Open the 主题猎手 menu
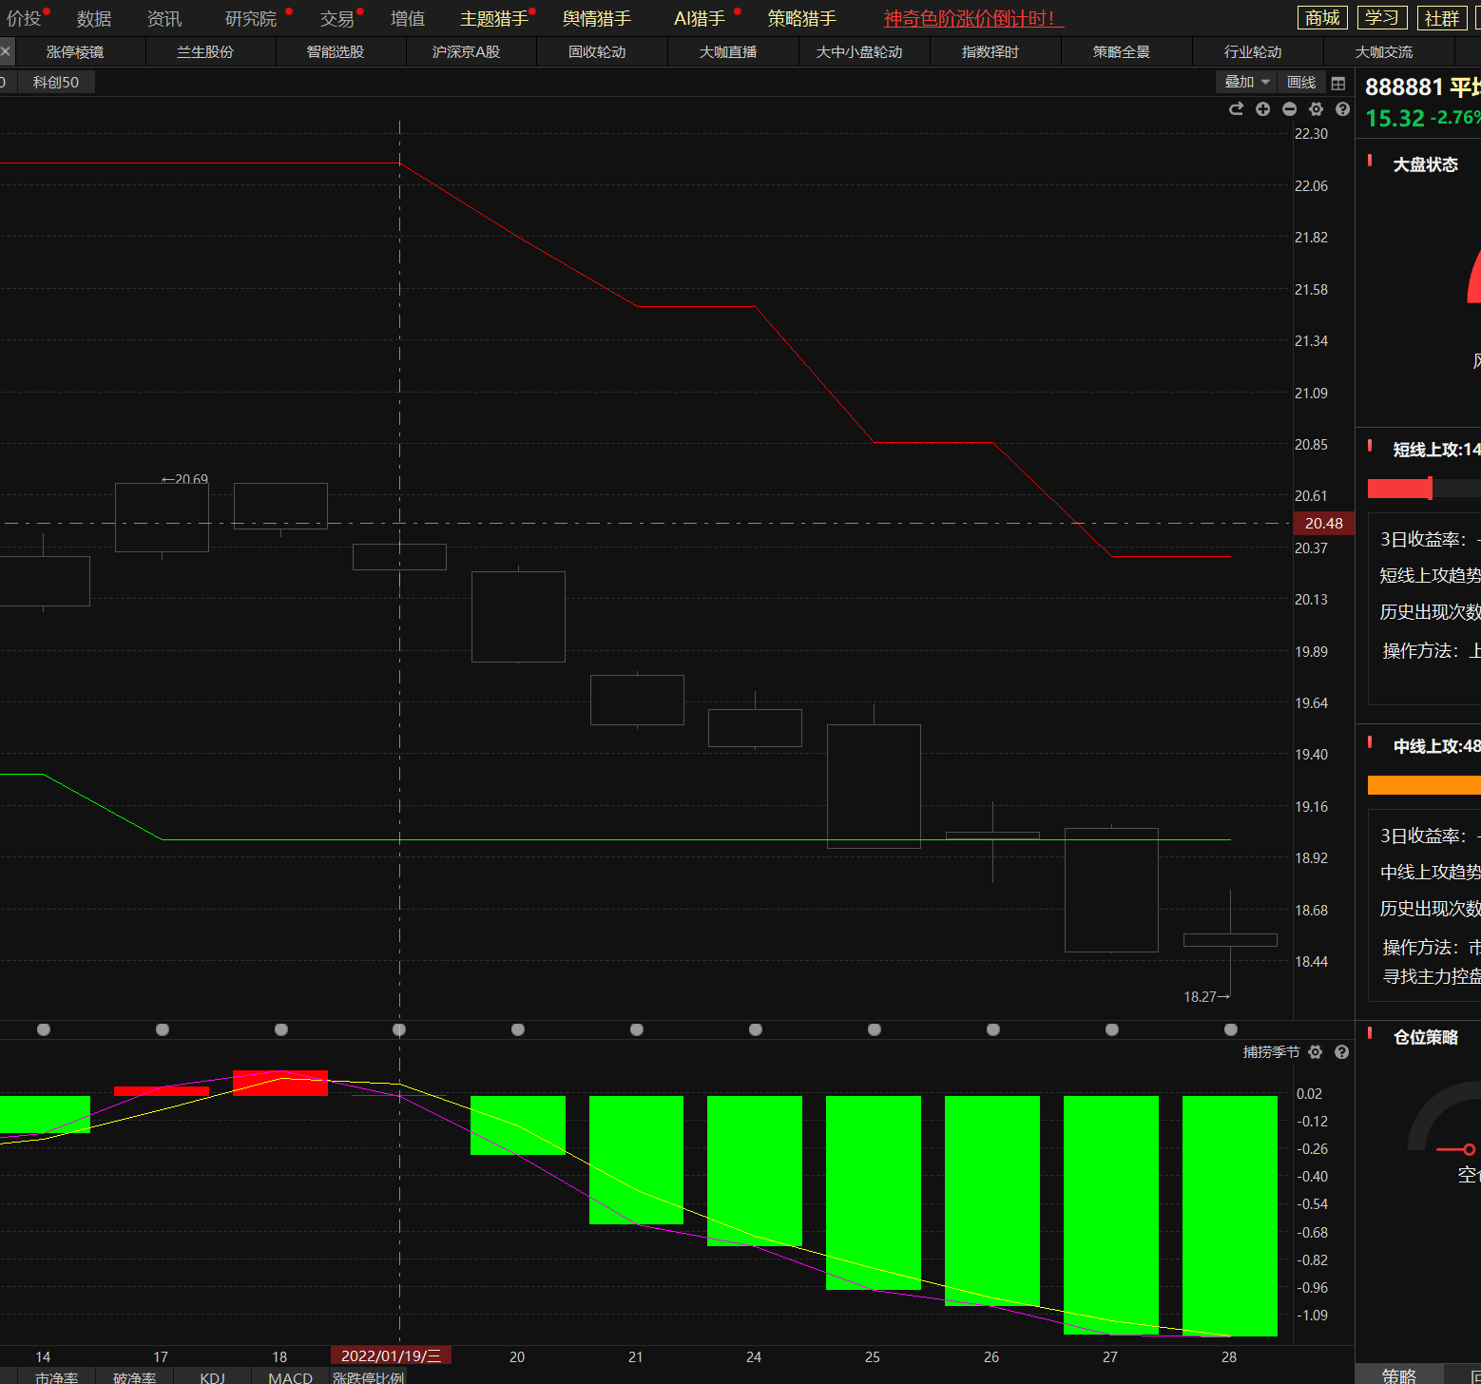This screenshot has width=1481, height=1384. (493, 19)
